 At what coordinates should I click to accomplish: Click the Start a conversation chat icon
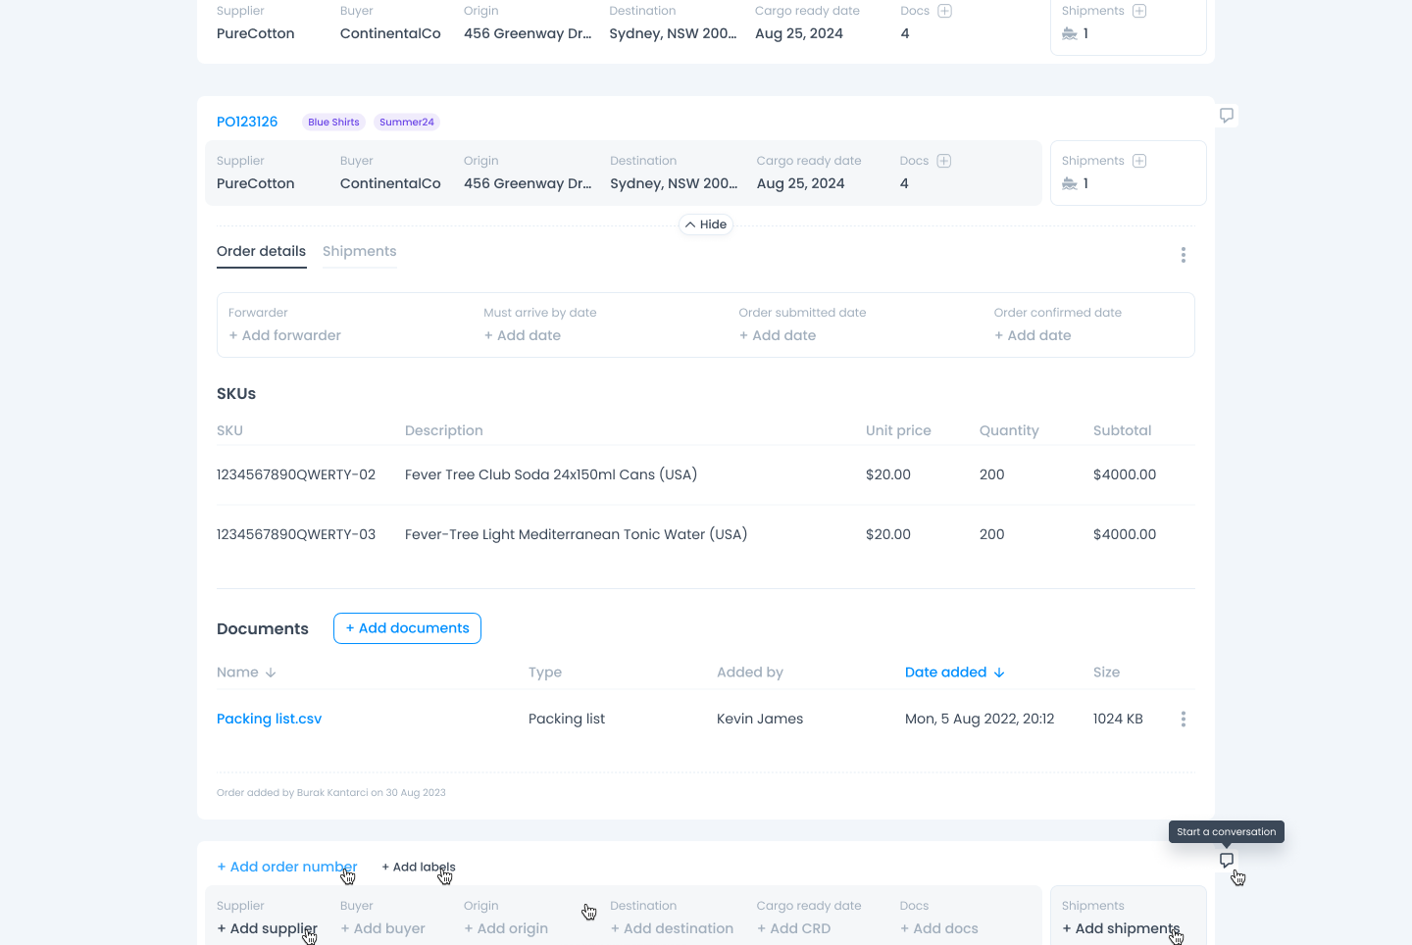coord(1226,860)
